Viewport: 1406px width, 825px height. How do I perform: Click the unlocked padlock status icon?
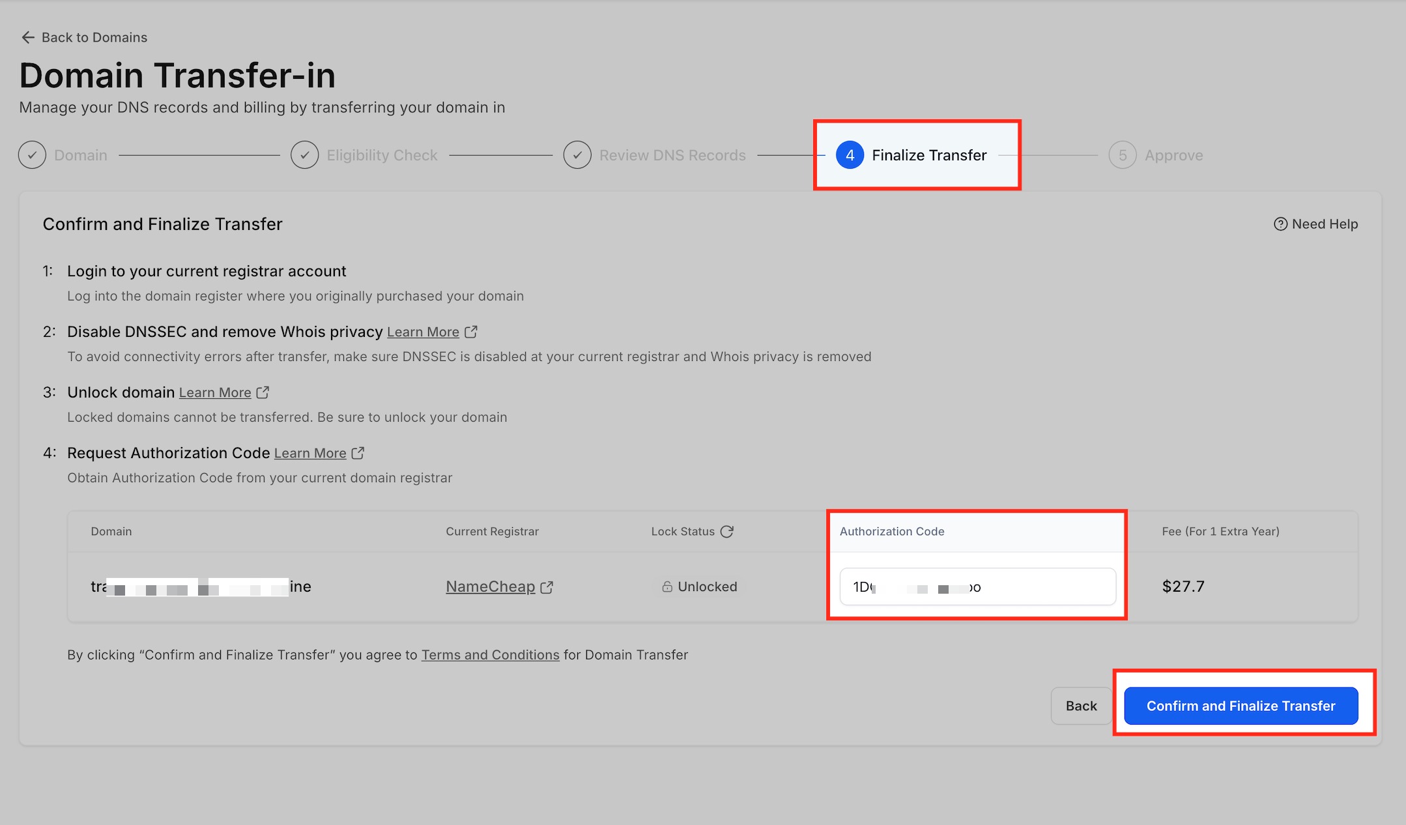point(667,586)
